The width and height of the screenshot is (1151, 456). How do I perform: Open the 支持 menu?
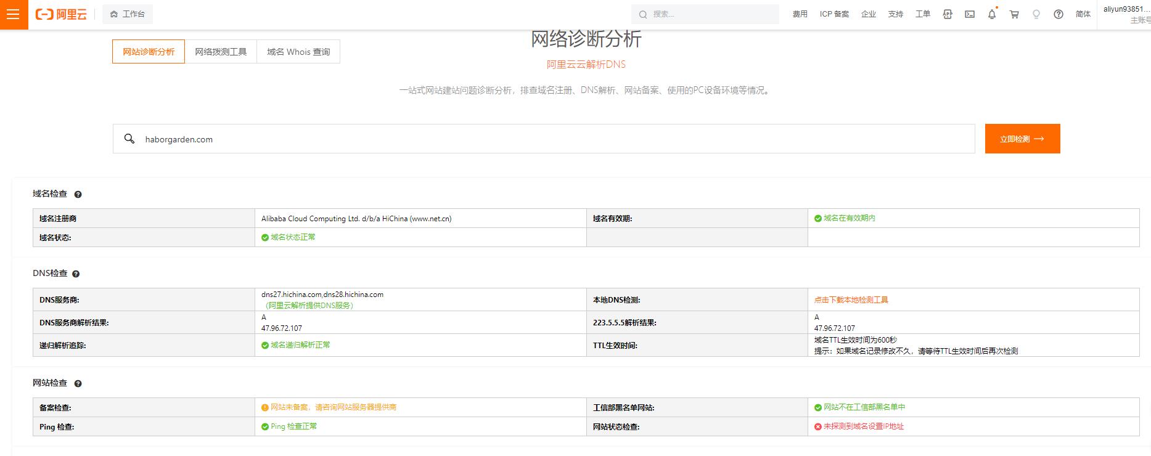(x=896, y=14)
